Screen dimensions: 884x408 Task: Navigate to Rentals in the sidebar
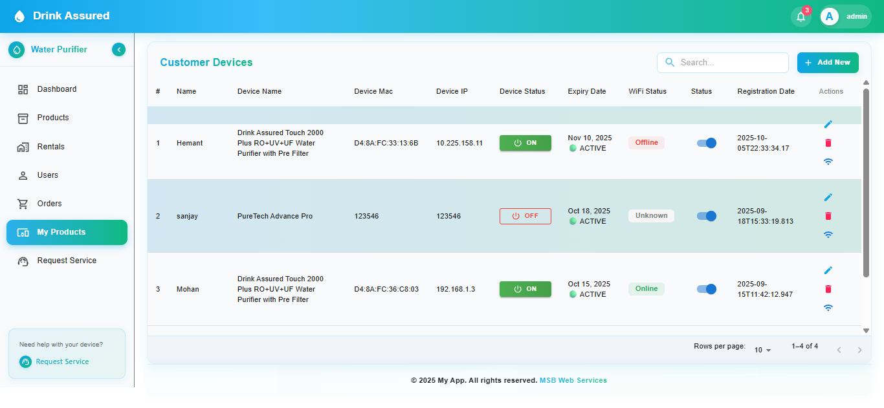pos(50,147)
